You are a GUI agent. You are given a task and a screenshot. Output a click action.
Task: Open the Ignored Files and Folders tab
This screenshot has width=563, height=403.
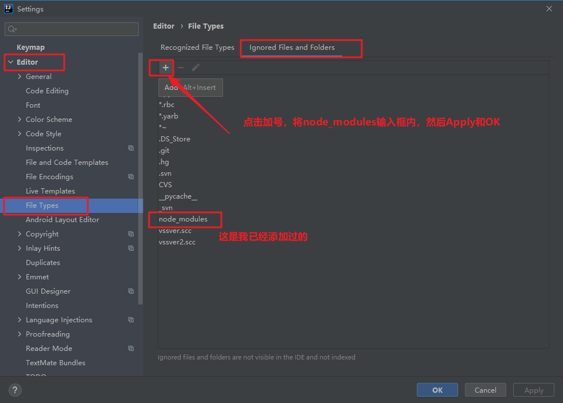(x=292, y=48)
